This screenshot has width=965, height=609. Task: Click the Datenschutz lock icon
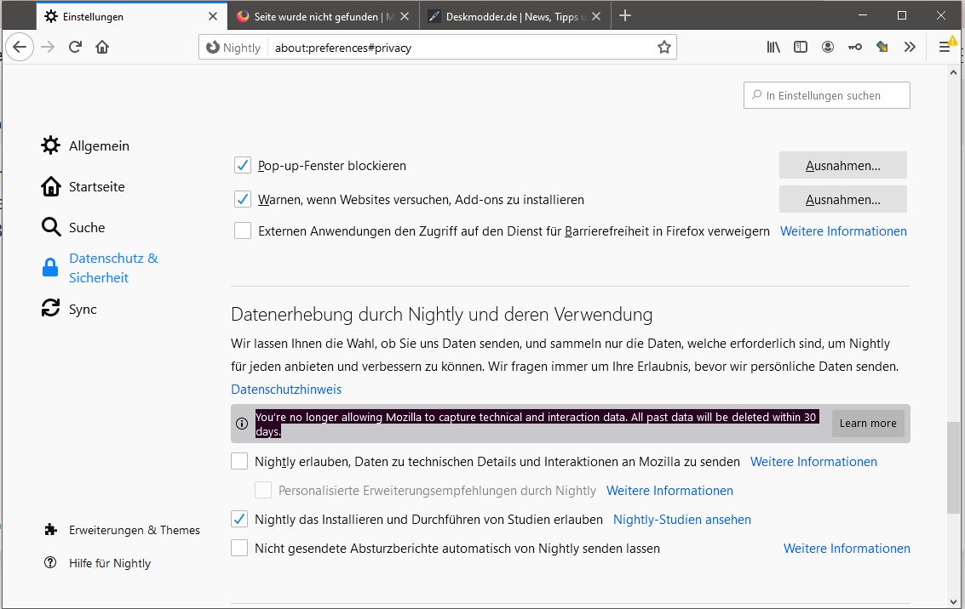[50, 267]
